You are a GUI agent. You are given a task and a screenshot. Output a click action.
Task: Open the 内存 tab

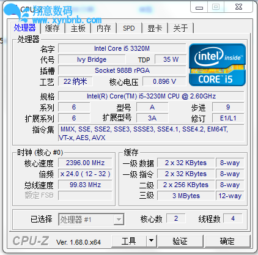tap(104, 28)
